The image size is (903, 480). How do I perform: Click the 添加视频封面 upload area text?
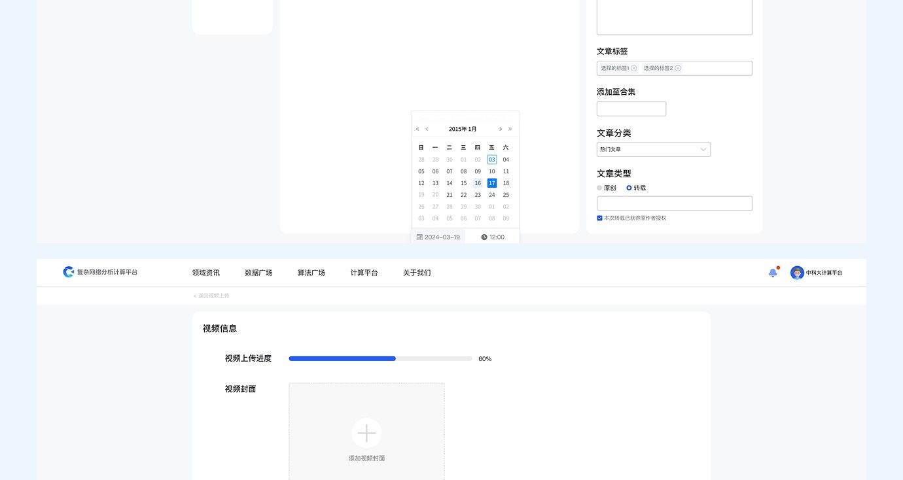point(366,458)
